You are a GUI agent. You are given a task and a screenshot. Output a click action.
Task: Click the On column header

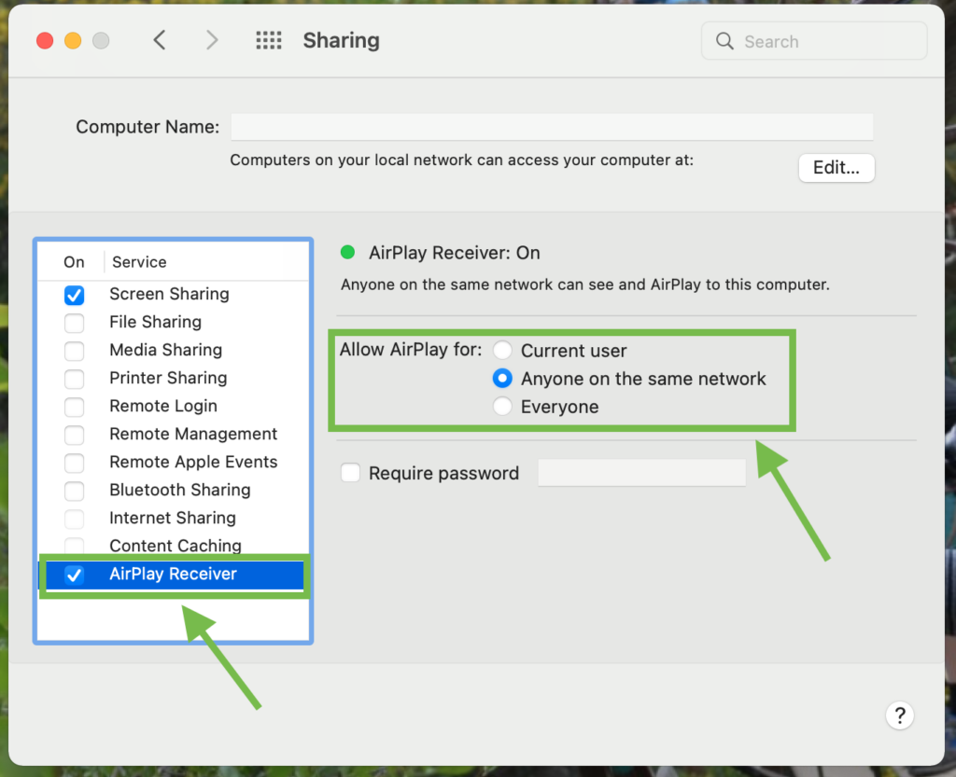pos(74,262)
